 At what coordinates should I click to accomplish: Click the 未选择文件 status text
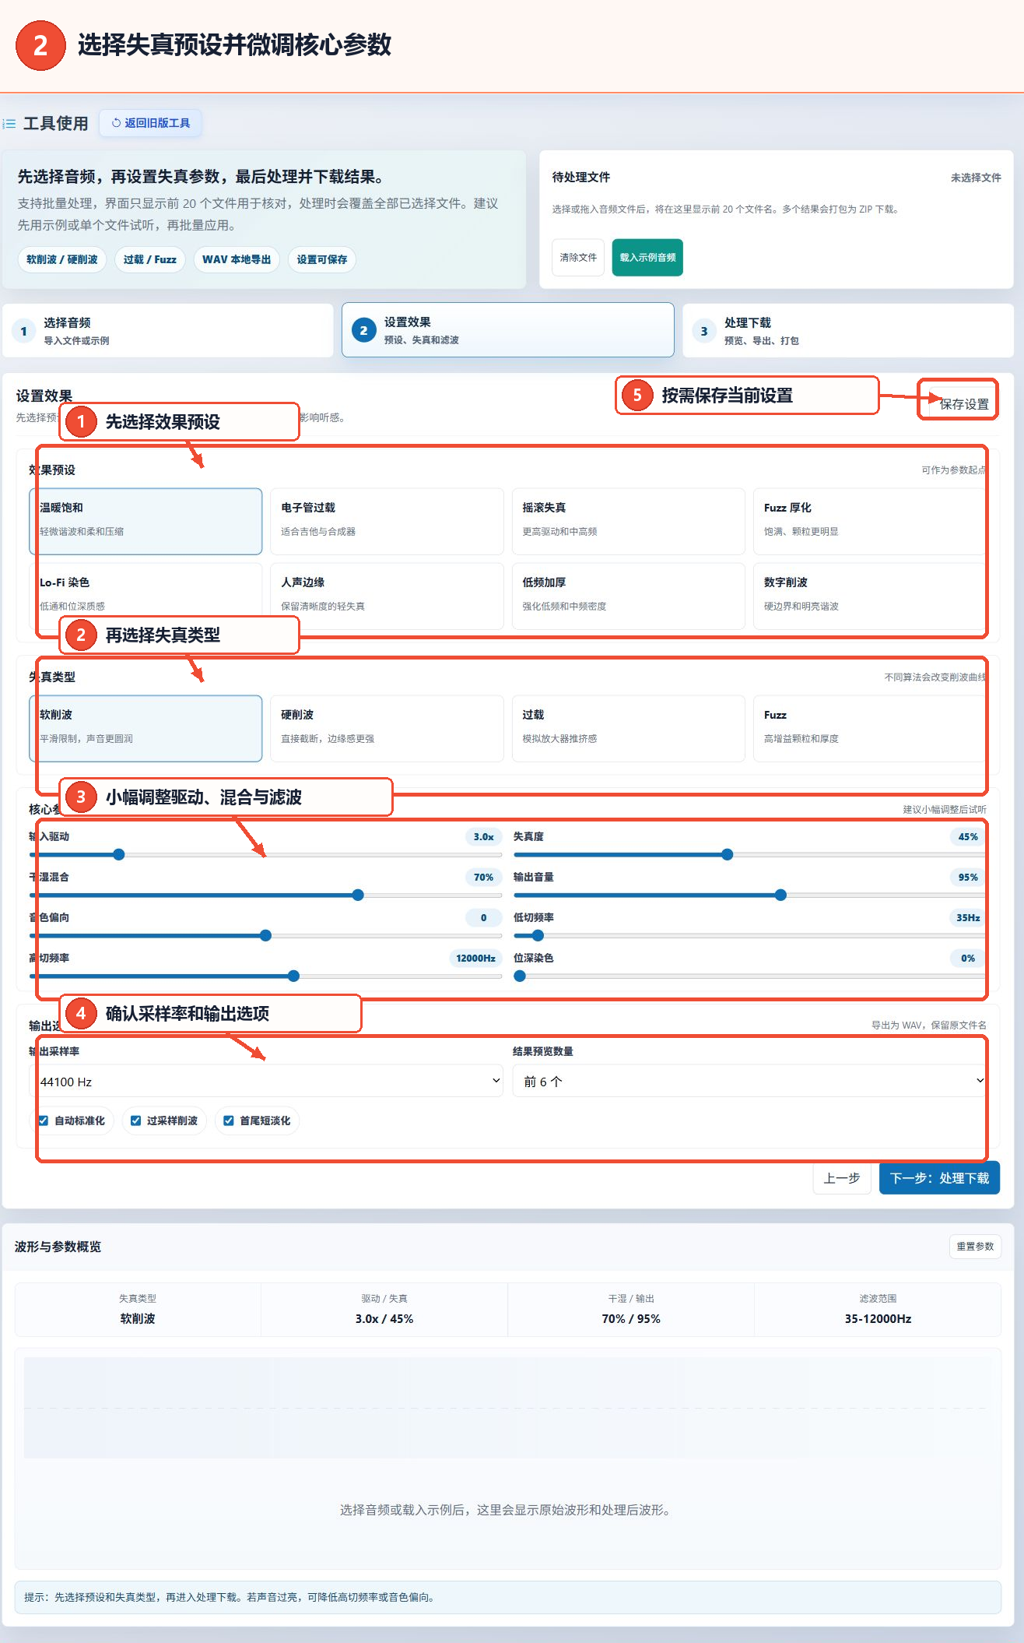[976, 178]
